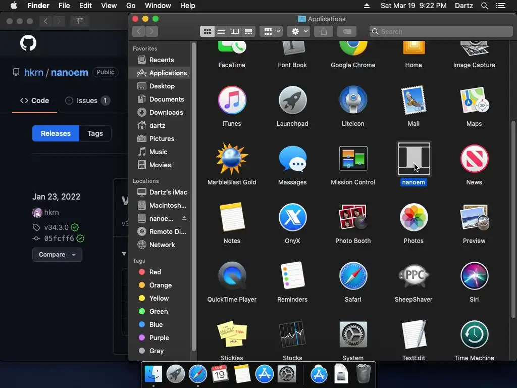Click the Releases button on GitHub
The image size is (517, 388).
(56, 133)
